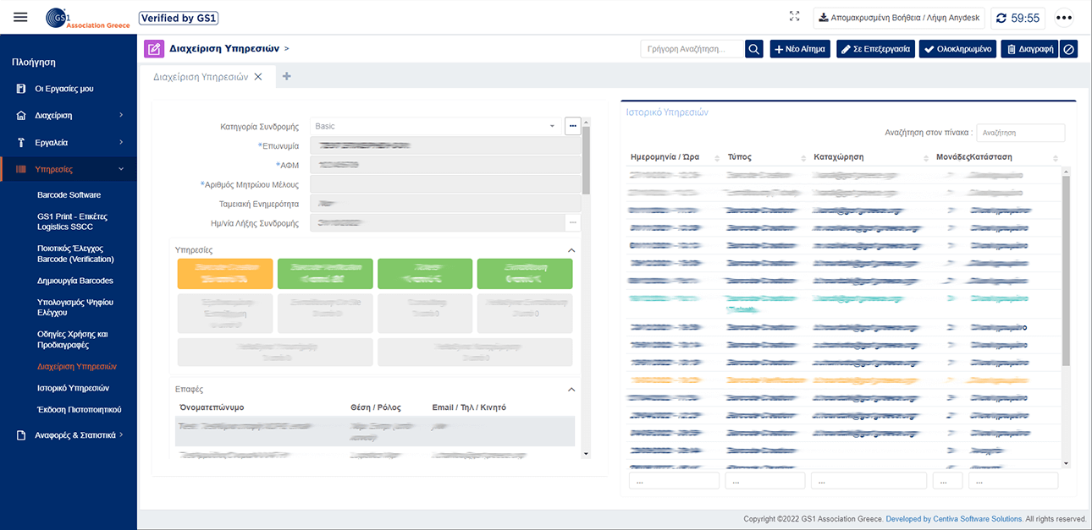Collapse the Υπηρεσίες sidebar section
Viewport: 1092px width, 530px height.
[69, 169]
